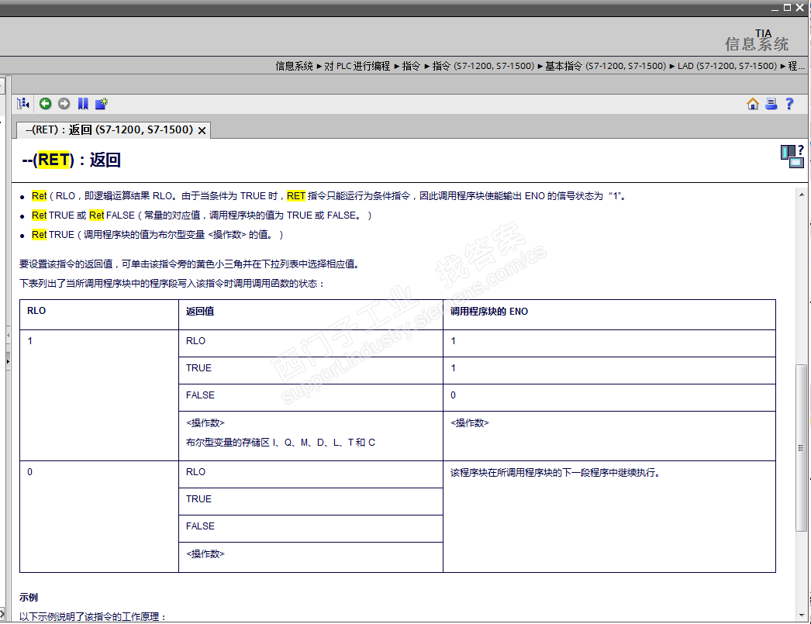Minimize the help window
The height and width of the screenshot is (624, 811).
tap(775, 9)
